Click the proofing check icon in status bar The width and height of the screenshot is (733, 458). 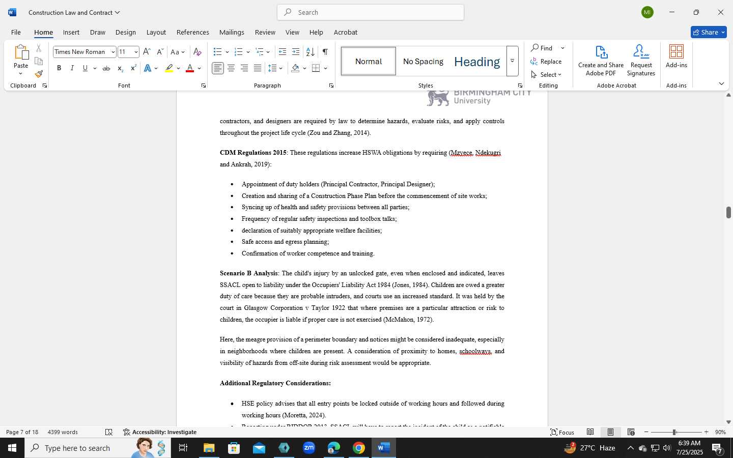pyautogui.click(x=109, y=432)
